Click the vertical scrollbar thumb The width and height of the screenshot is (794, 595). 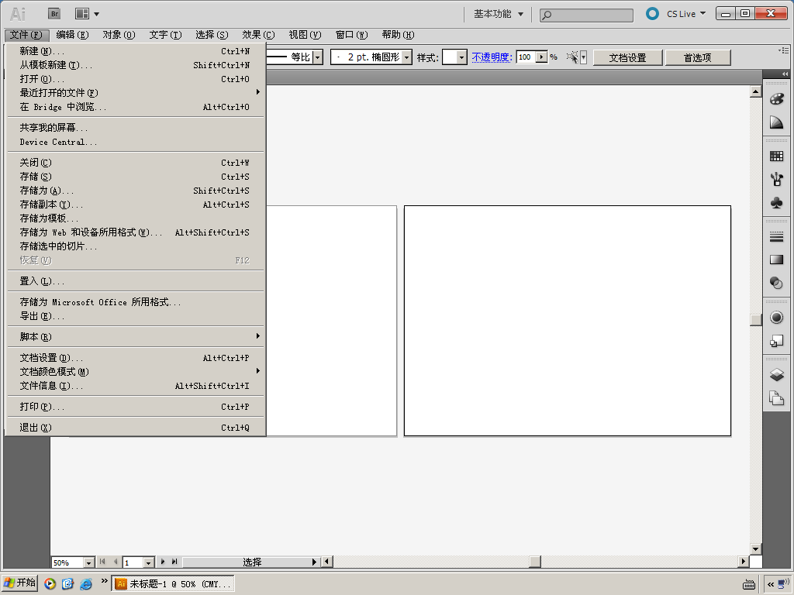pos(755,320)
